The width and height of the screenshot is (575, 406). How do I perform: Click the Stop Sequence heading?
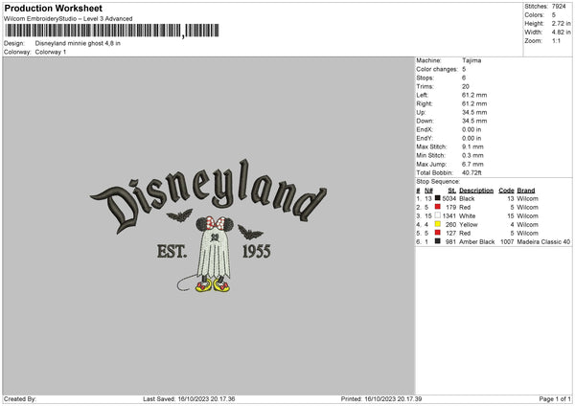click(438, 181)
